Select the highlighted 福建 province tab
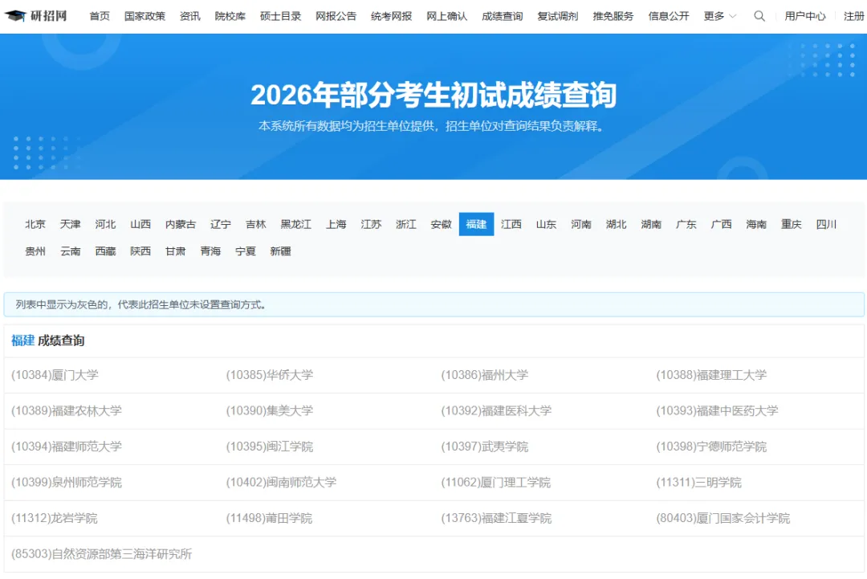The height and width of the screenshot is (579, 867). coord(476,224)
